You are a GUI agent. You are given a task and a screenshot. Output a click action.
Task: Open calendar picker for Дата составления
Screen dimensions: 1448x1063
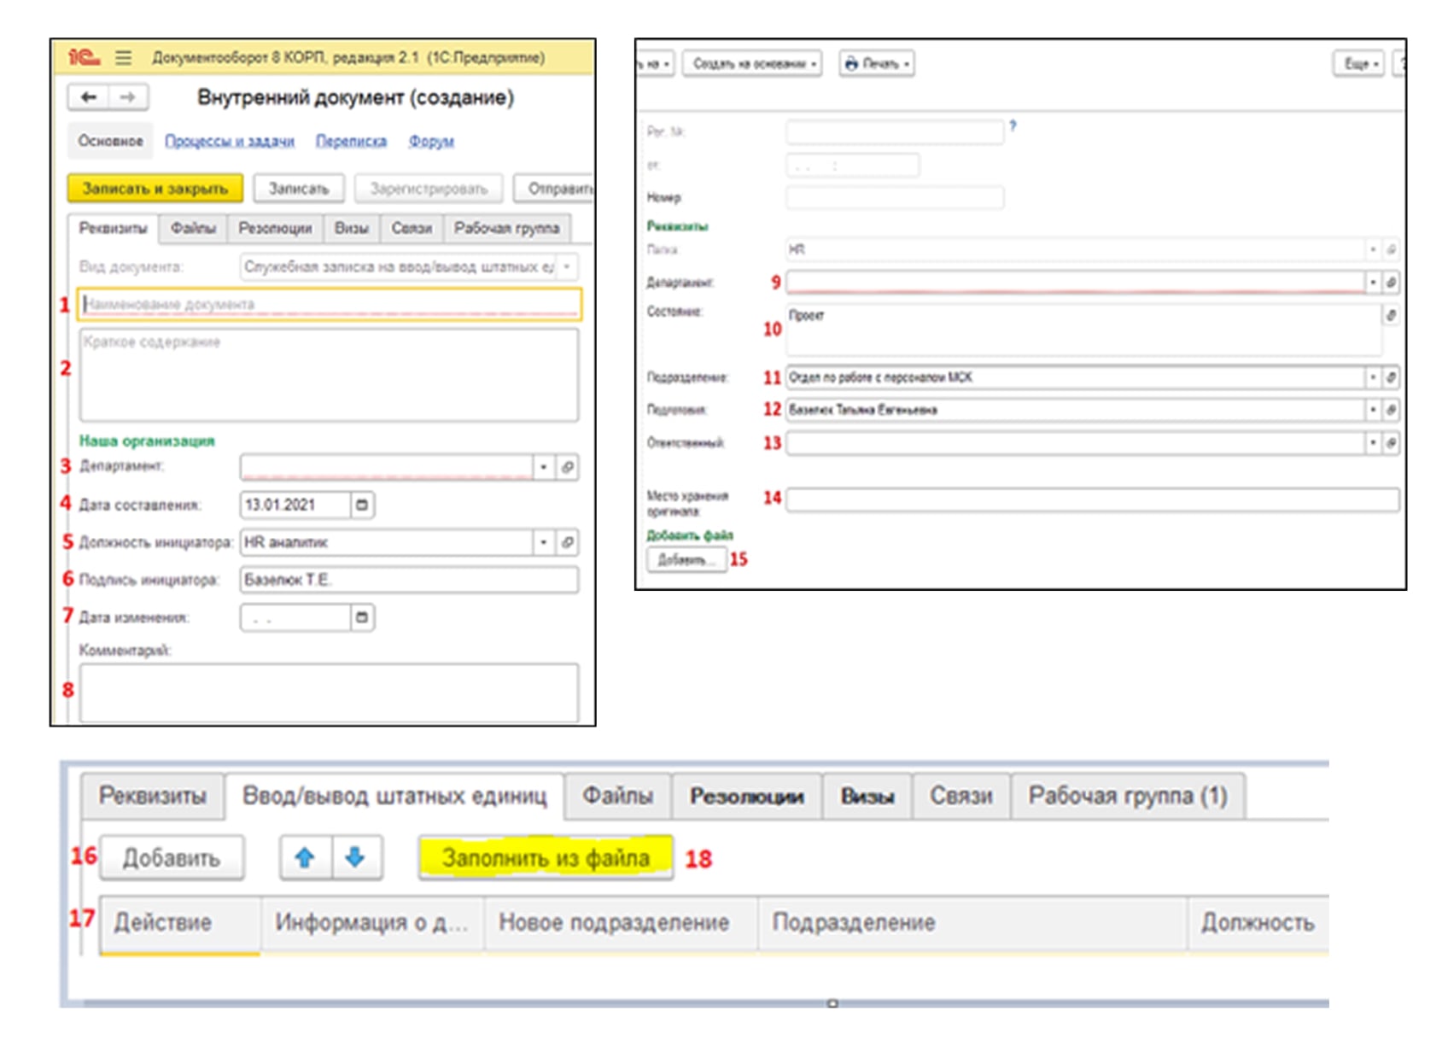(362, 505)
